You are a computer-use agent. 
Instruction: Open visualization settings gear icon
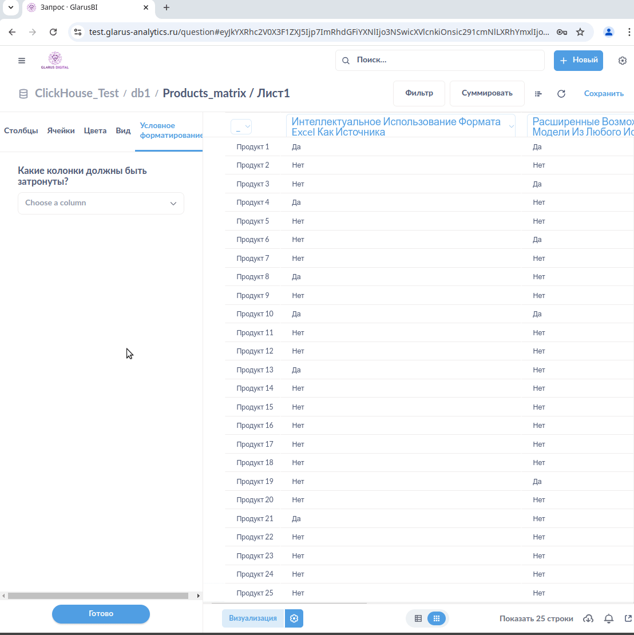pyautogui.click(x=294, y=618)
